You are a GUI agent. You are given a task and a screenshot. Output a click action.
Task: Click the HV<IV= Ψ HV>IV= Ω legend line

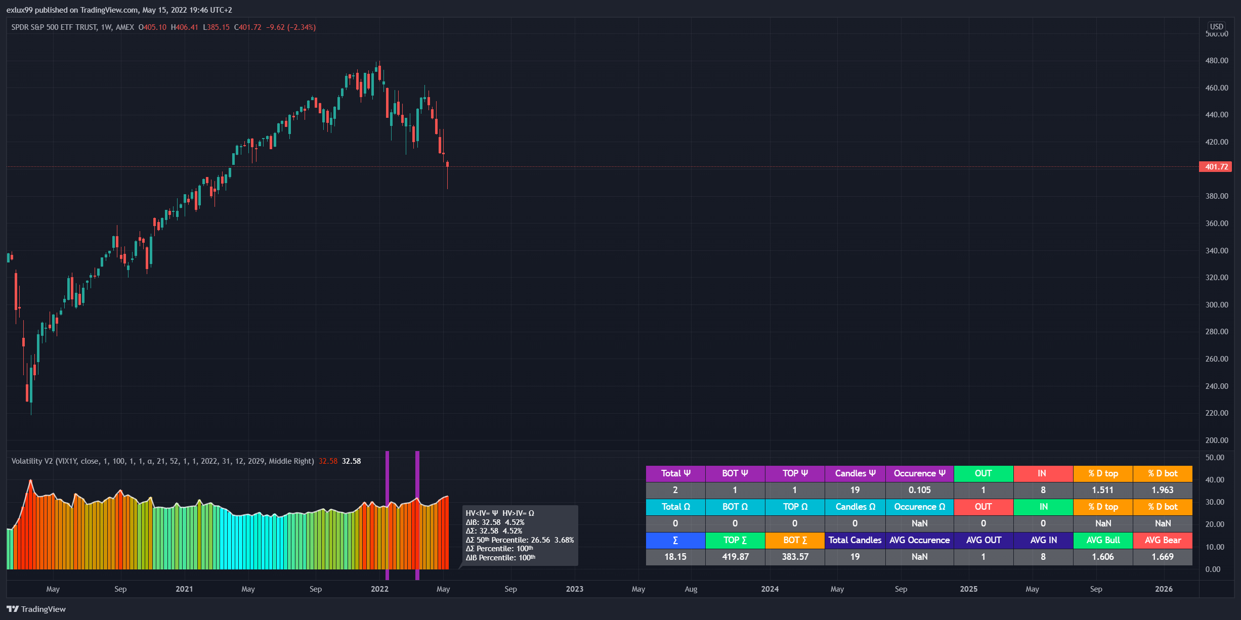pos(500,513)
